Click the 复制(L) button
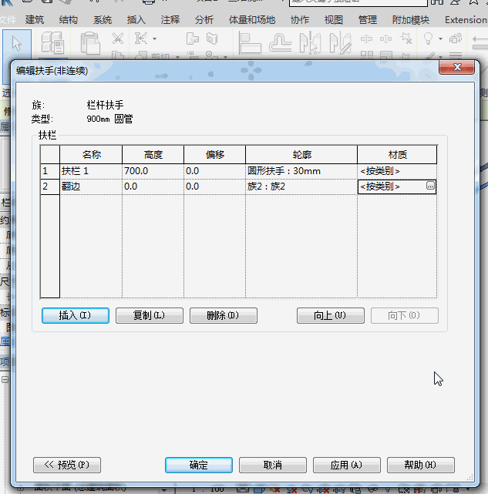This screenshot has width=488, height=494. (x=149, y=315)
